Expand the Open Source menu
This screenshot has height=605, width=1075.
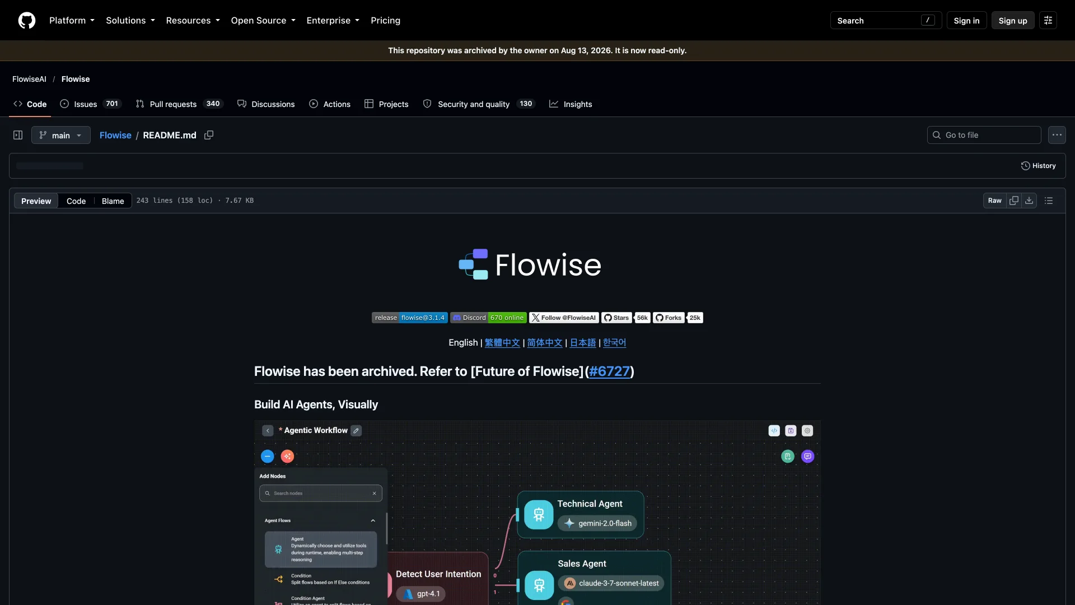(263, 20)
